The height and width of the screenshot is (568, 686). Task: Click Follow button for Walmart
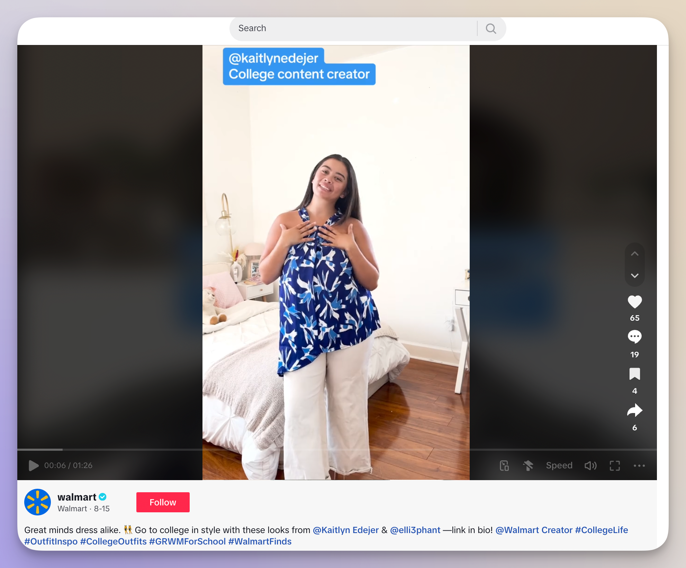click(x=163, y=502)
